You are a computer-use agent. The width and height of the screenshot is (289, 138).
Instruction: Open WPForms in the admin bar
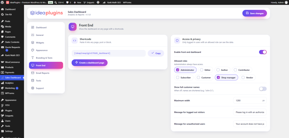coord(127,3)
